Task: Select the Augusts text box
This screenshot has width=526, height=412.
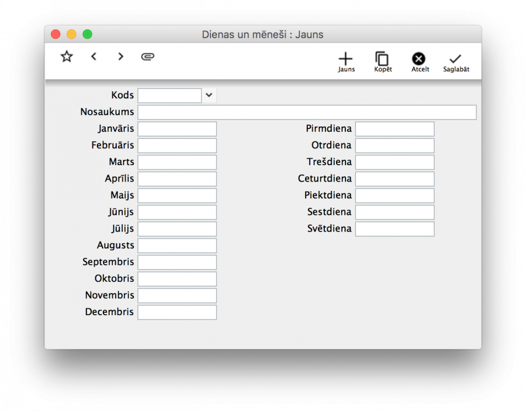Action: pyautogui.click(x=177, y=246)
